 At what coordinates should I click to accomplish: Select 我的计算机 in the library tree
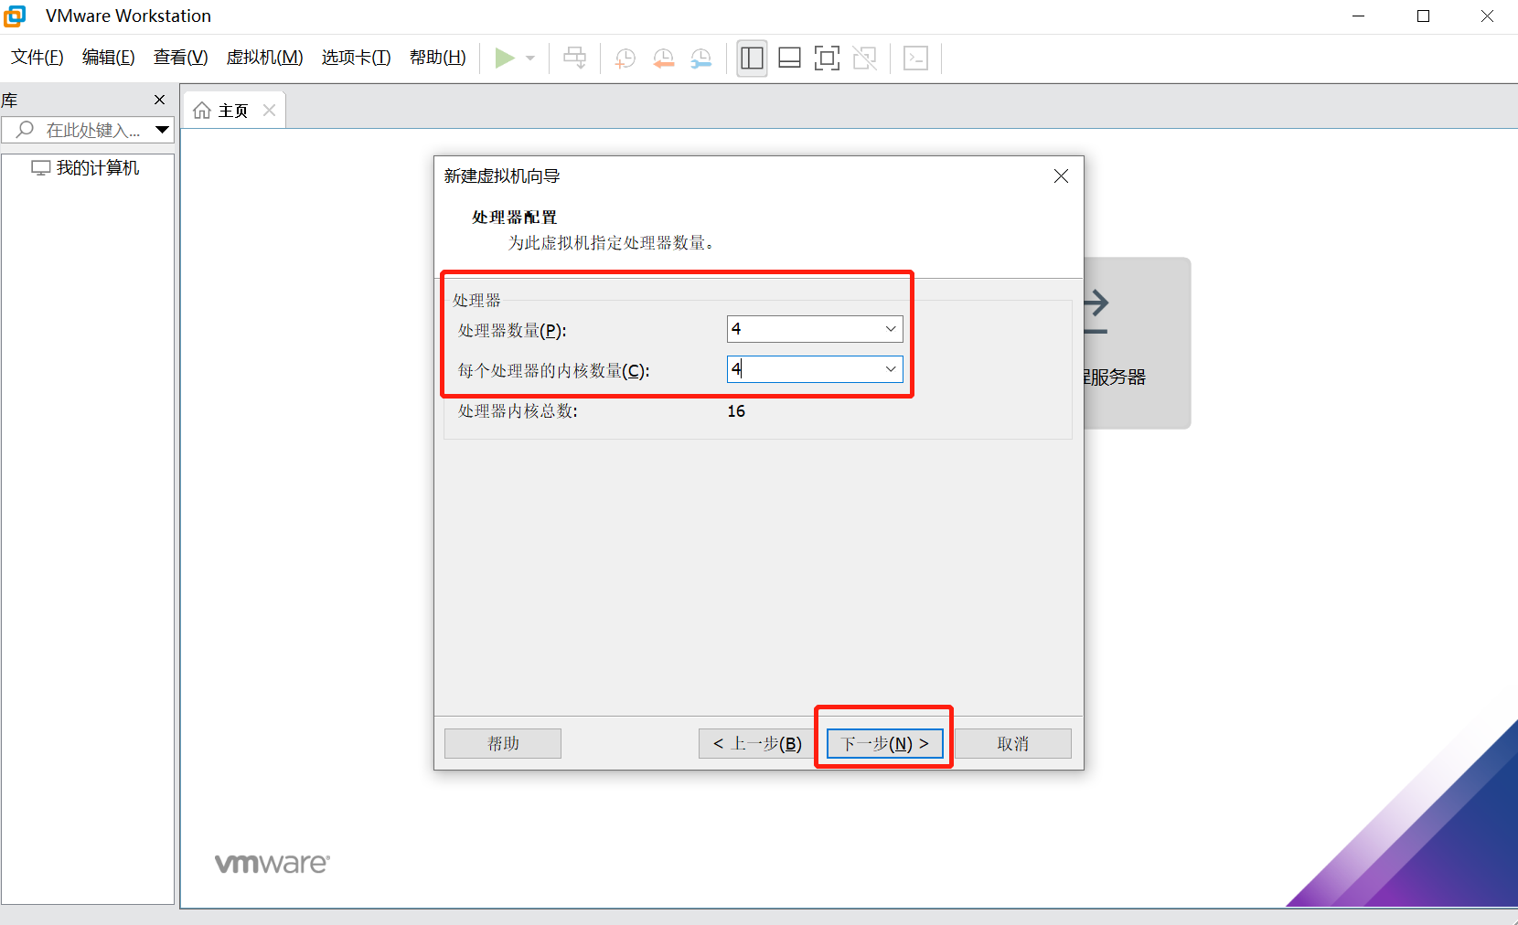[x=86, y=168]
